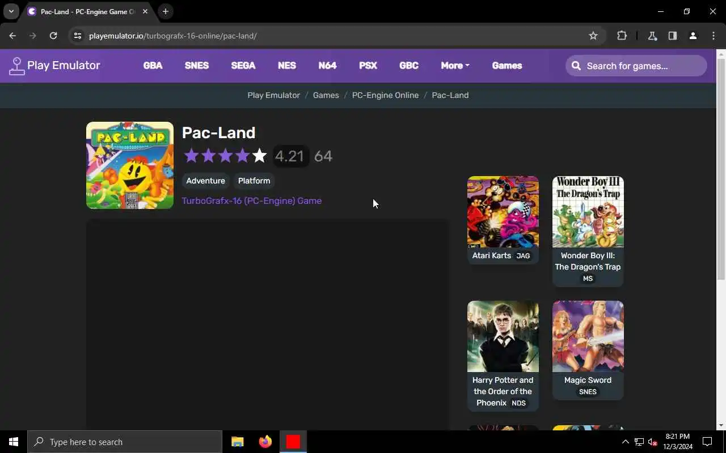The height and width of the screenshot is (453, 726).
Task: Open the Games page in navbar
Action: [x=507, y=66]
